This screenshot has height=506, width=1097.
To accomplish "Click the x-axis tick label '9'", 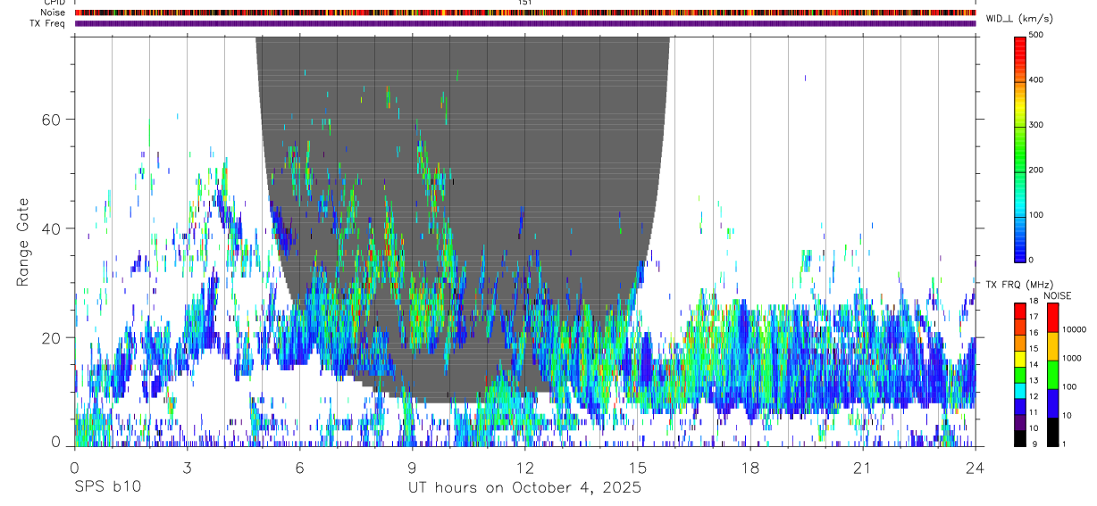I will [412, 469].
